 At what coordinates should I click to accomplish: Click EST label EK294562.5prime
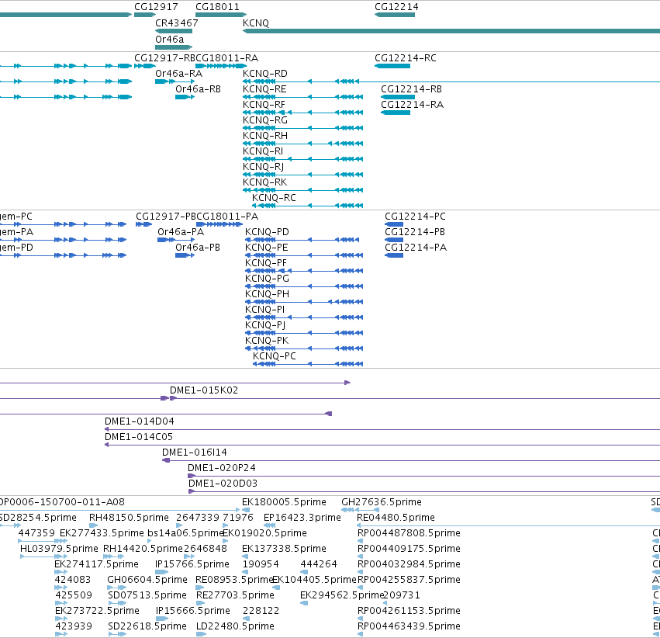coord(341,595)
